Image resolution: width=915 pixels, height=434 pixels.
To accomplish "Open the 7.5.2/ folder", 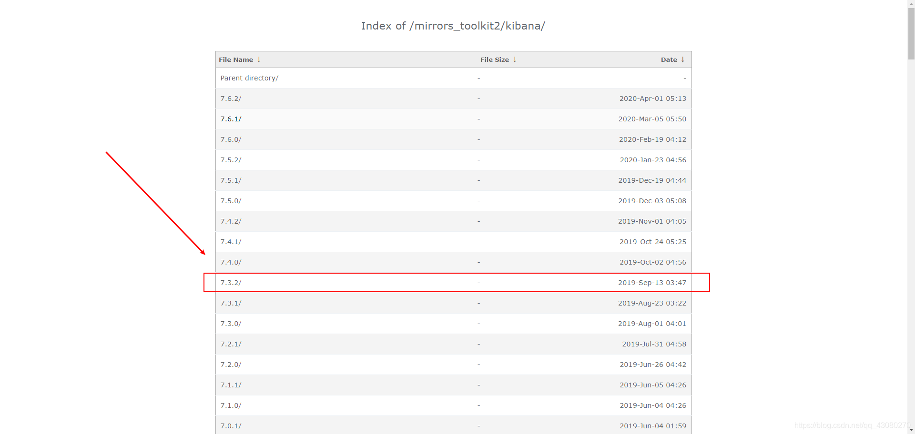I will [x=231, y=160].
